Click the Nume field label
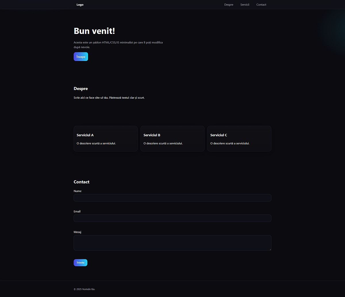 pos(78,191)
